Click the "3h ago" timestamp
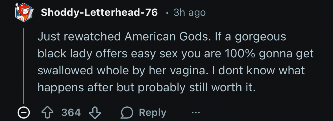Viewport: 333px width, 121px height. click(190, 13)
